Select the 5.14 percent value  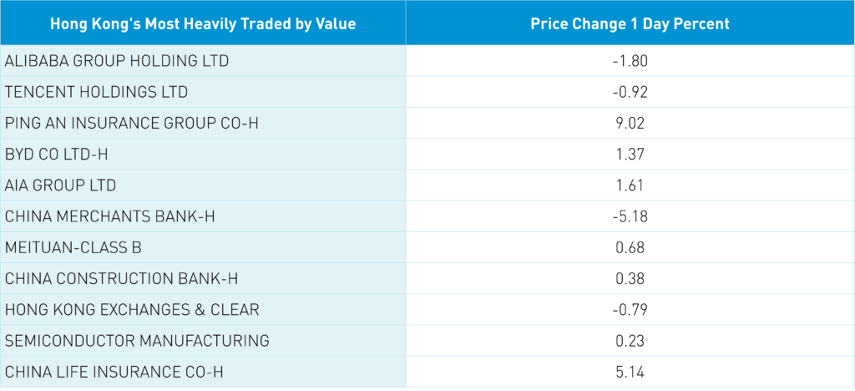tap(630, 372)
